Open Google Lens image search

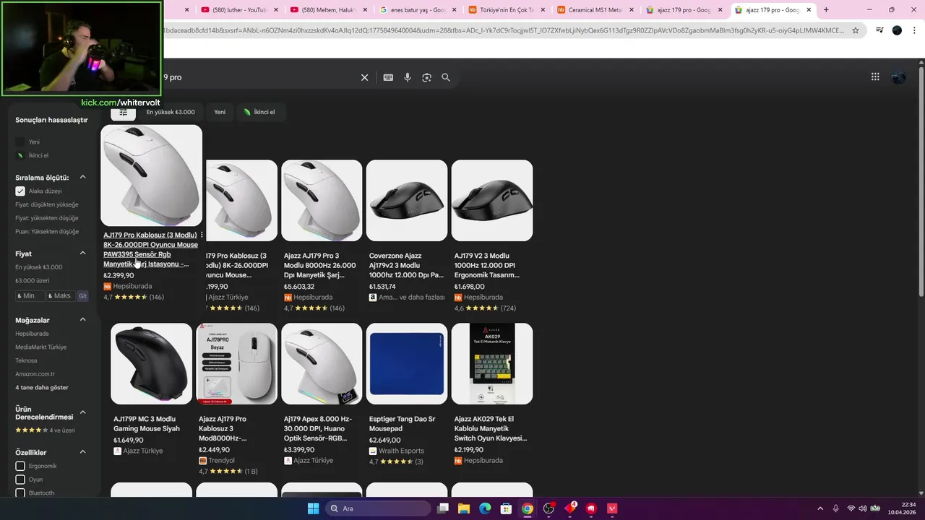point(426,77)
